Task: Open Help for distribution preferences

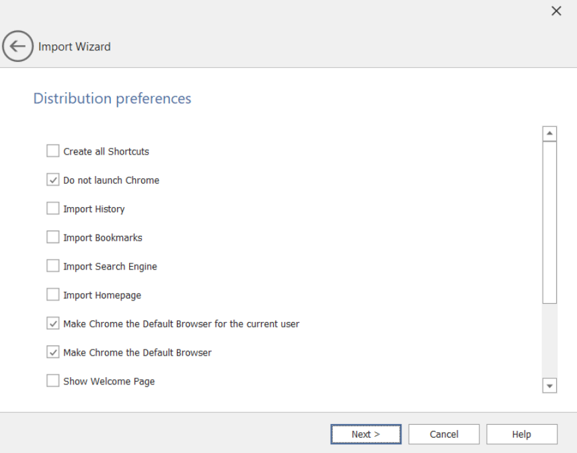Action: [x=522, y=434]
